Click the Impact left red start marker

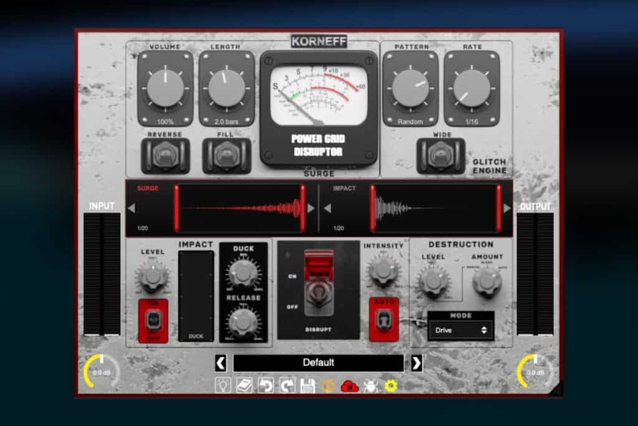373,208
